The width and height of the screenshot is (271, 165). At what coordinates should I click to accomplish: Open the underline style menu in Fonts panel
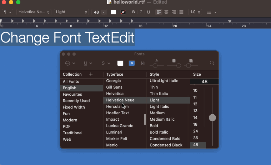(88, 63)
